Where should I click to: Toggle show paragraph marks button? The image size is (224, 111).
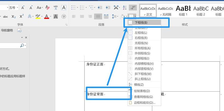pos(133,8)
